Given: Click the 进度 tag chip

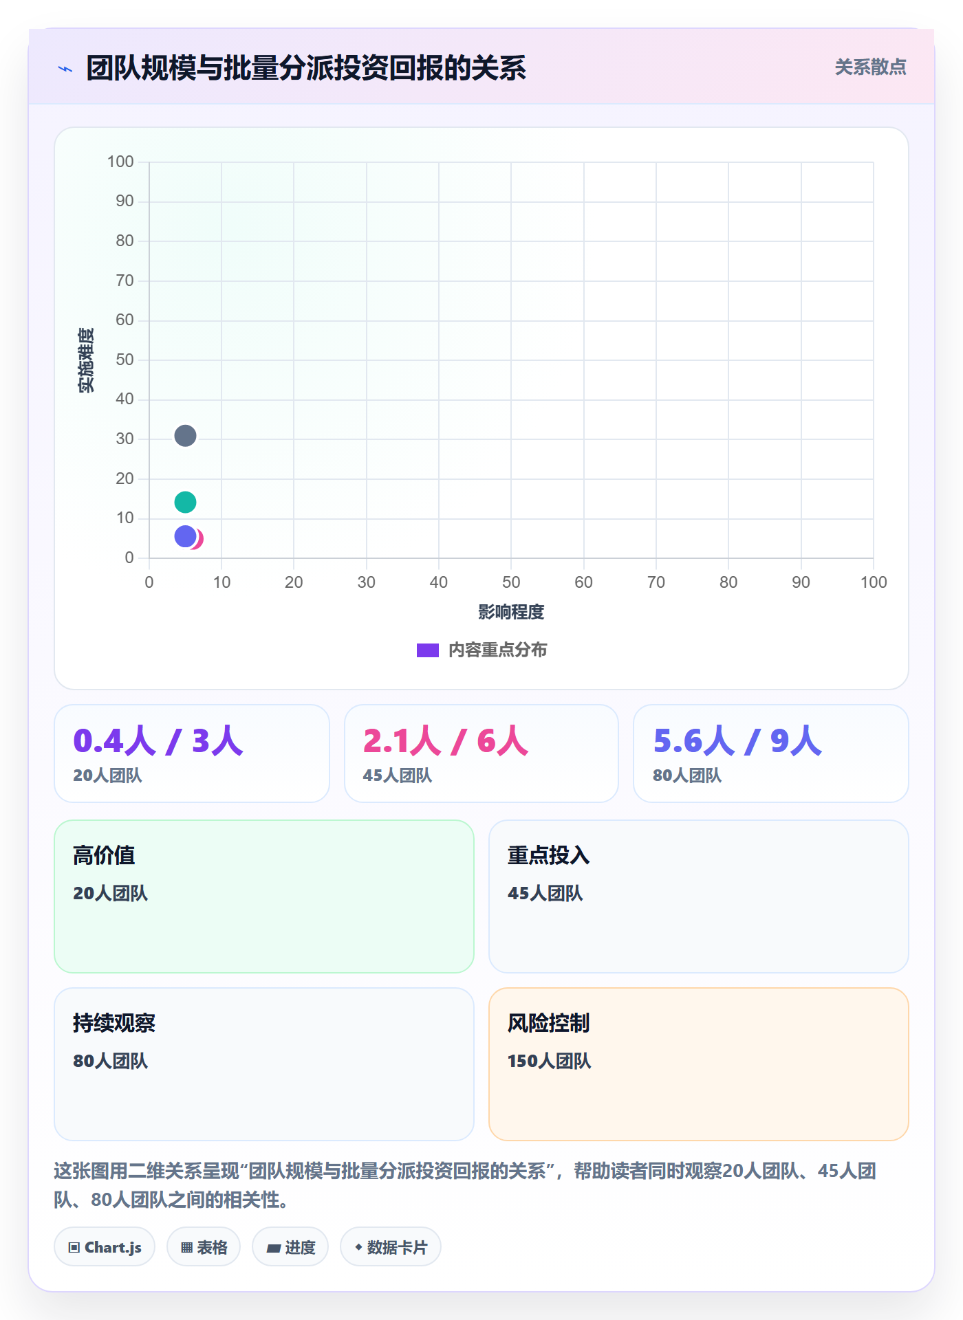Looking at the screenshot, I should pos(290,1247).
